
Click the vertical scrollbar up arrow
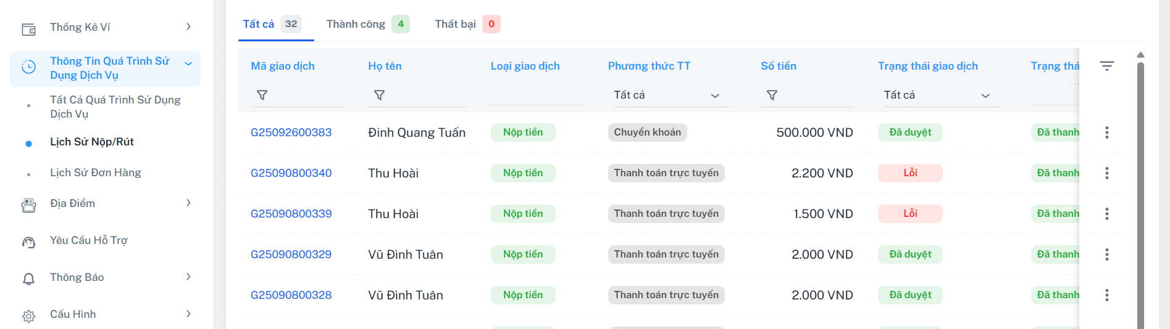coord(1140,55)
